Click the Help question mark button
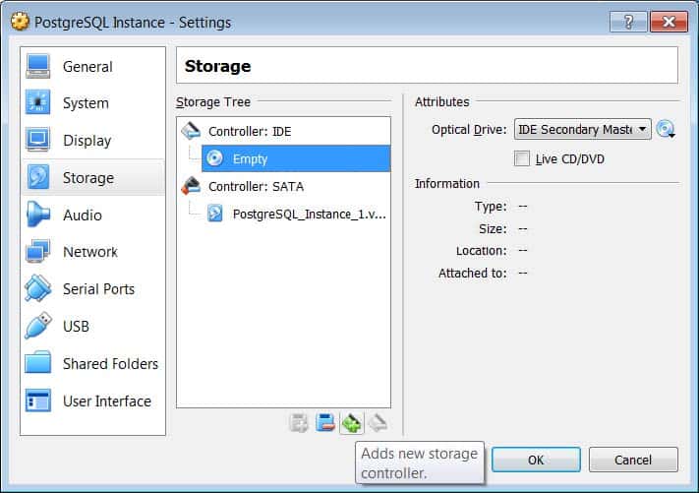699x493 pixels. coord(628,22)
